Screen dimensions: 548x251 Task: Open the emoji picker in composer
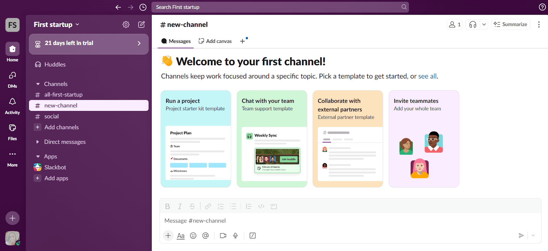[x=193, y=236]
